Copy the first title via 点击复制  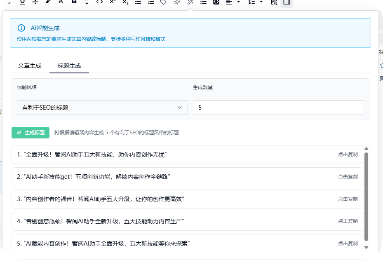tap(348, 155)
